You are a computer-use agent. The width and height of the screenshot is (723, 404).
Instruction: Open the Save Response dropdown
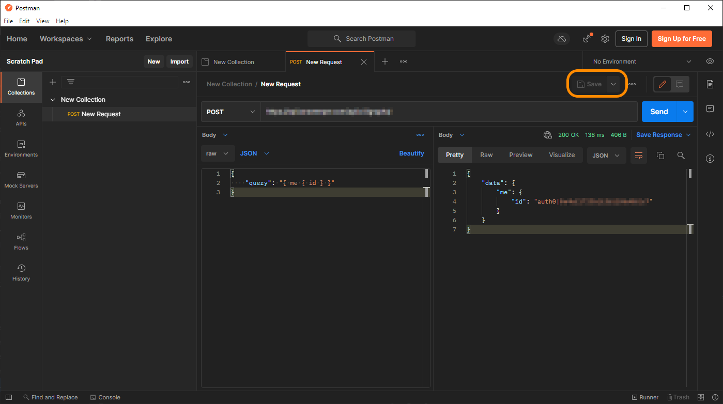pyautogui.click(x=664, y=135)
